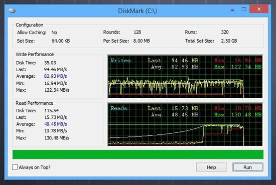The width and height of the screenshot is (276, 185).
Task: Maximize the DiskMark window
Action: (244, 9)
